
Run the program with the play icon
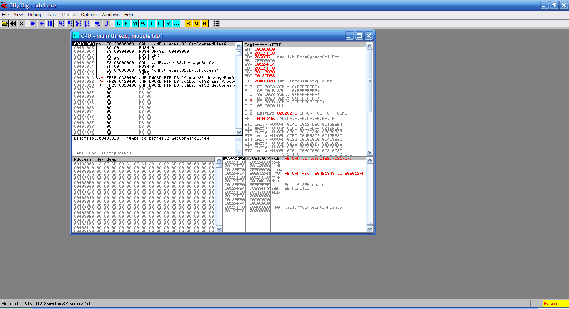point(33,24)
